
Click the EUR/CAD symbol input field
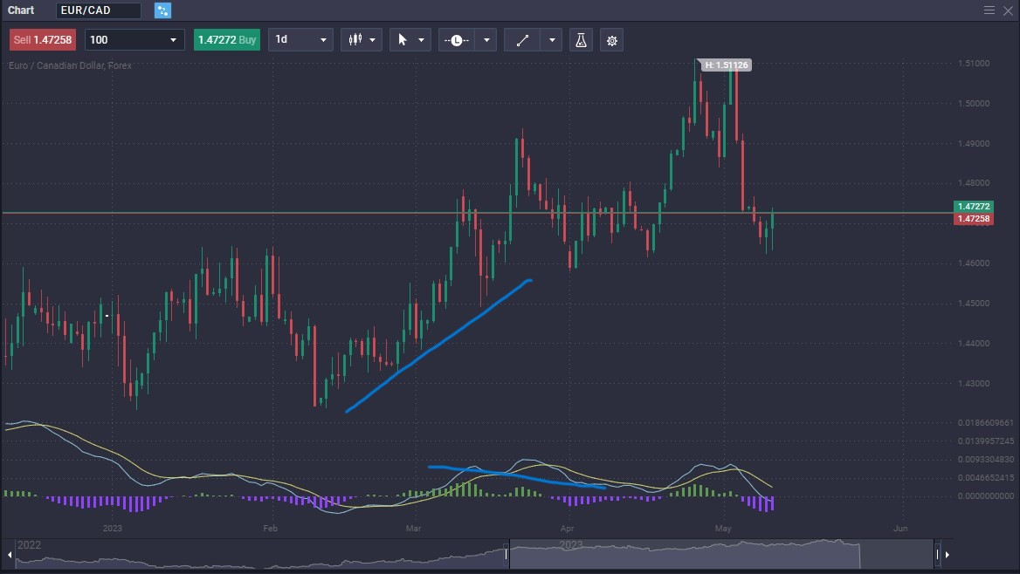pyautogui.click(x=98, y=10)
